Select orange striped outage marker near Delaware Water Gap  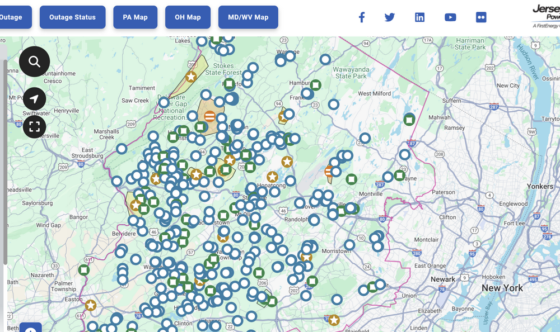(209, 116)
